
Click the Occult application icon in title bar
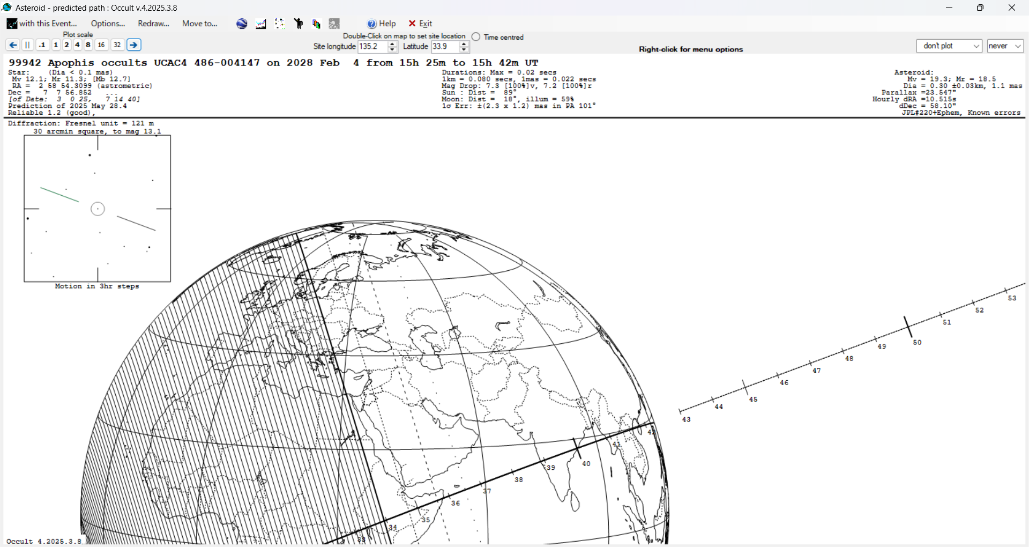(x=7, y=8)
